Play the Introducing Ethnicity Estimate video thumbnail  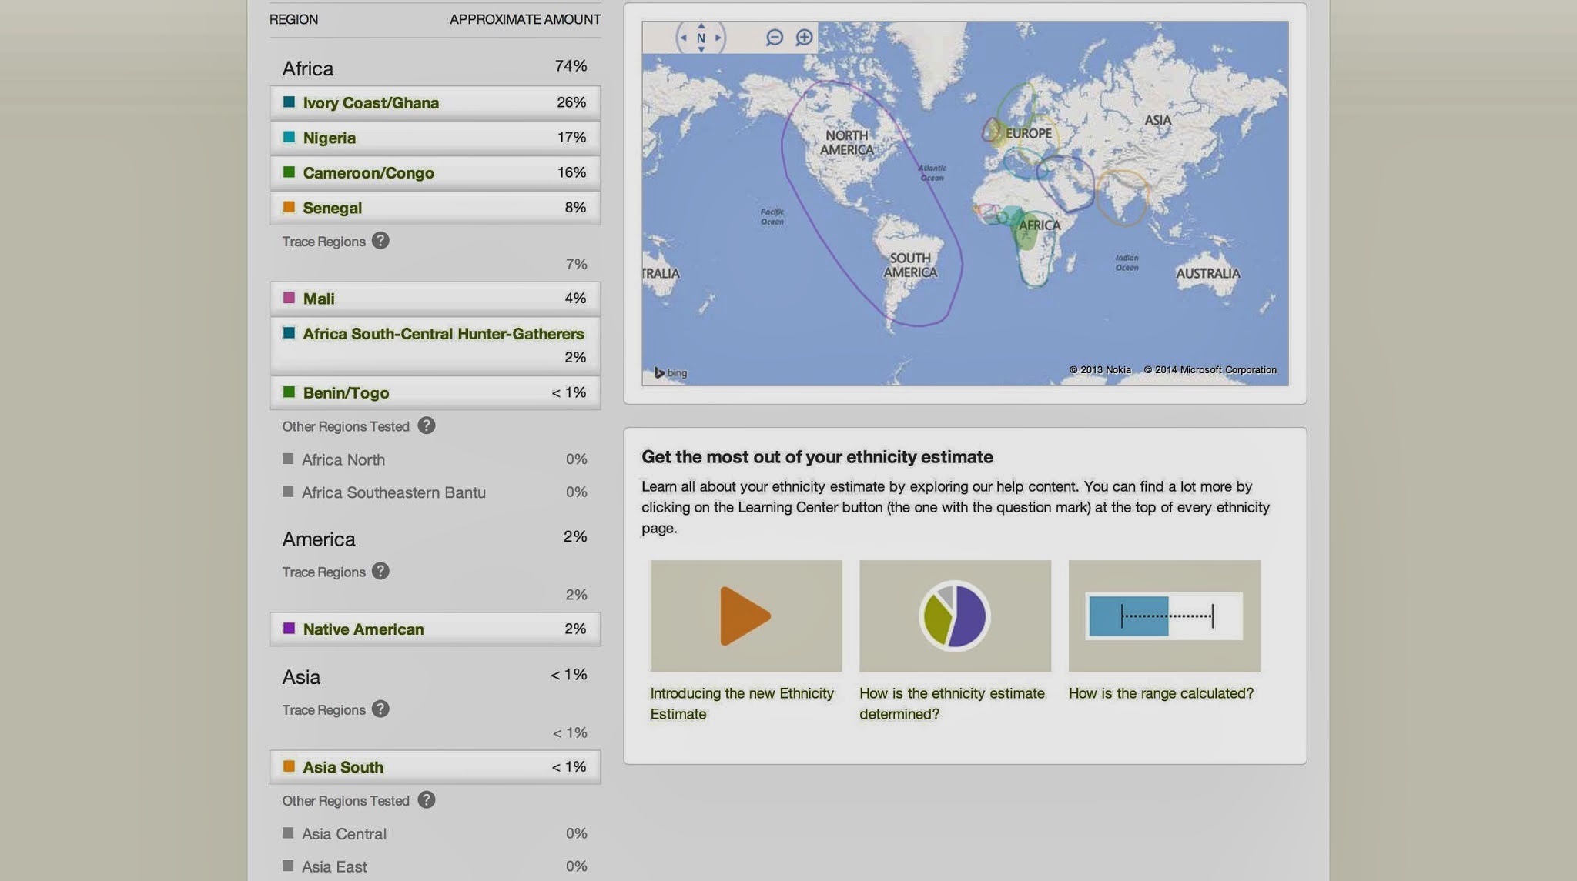pyautogui.click(x=745, y=616)
